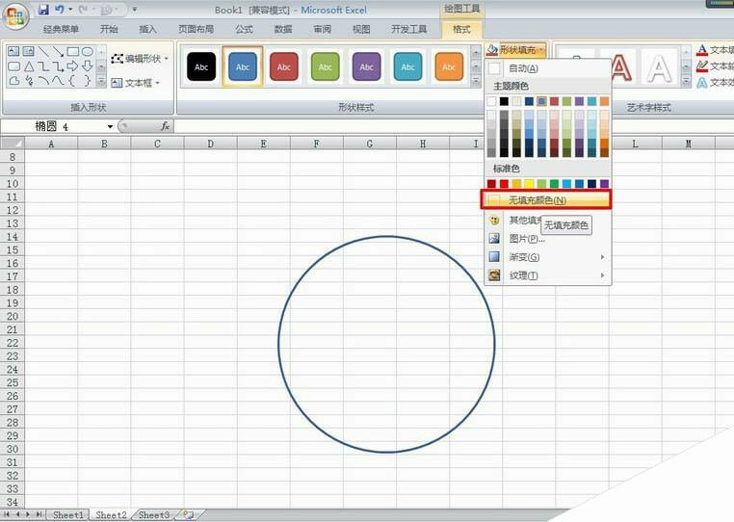Click the orange Abc shape style
Viewport: 734px width, 522px height.
click(x=449, y=66)
